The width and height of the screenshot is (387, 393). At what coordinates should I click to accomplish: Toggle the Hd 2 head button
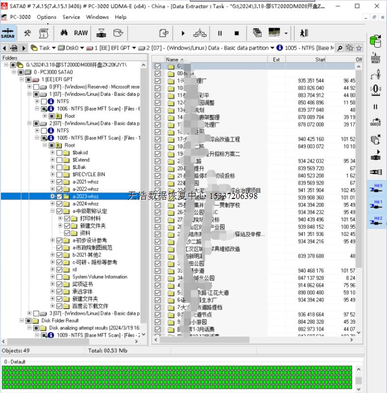(x=376, y=221)
